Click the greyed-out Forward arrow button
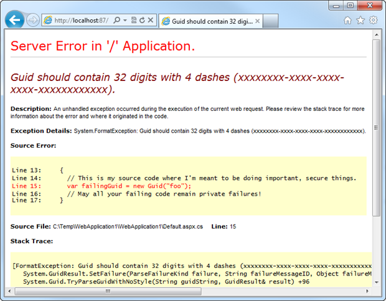386x301 pixels. tap(33, 20)
